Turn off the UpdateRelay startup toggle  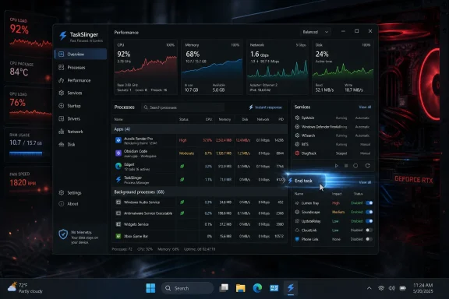tap(369, 221)
